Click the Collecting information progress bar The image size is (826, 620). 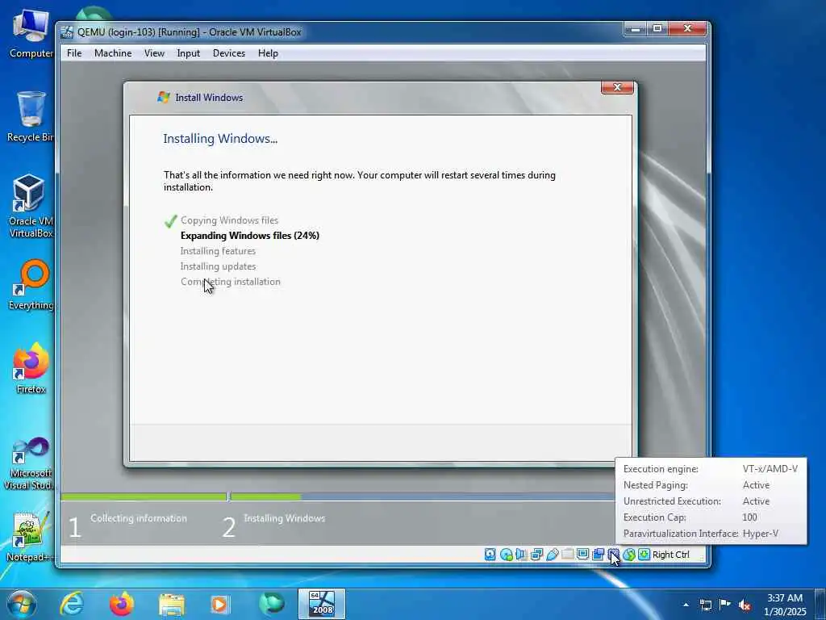point(144,496)
